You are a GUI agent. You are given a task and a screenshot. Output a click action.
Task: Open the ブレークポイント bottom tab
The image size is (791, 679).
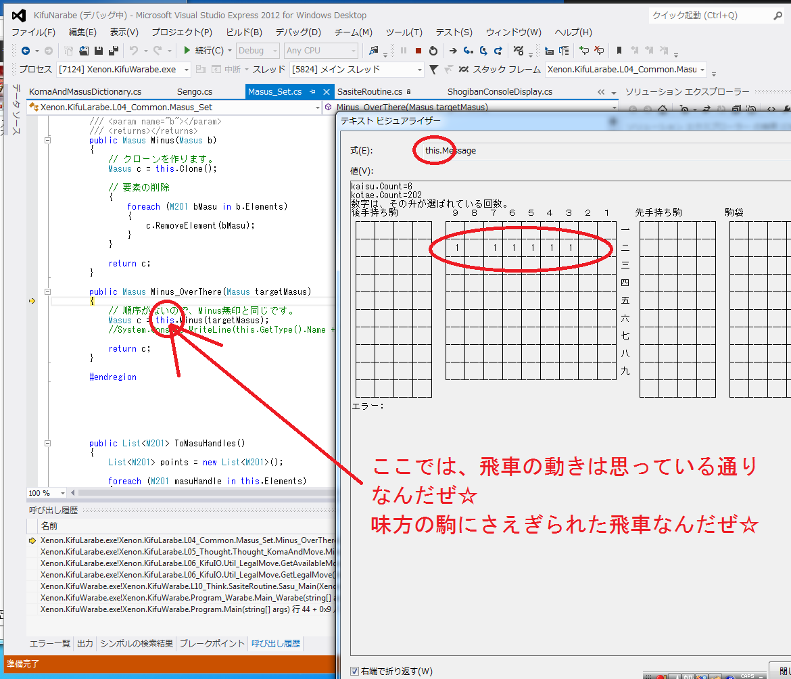pos(212,643)
